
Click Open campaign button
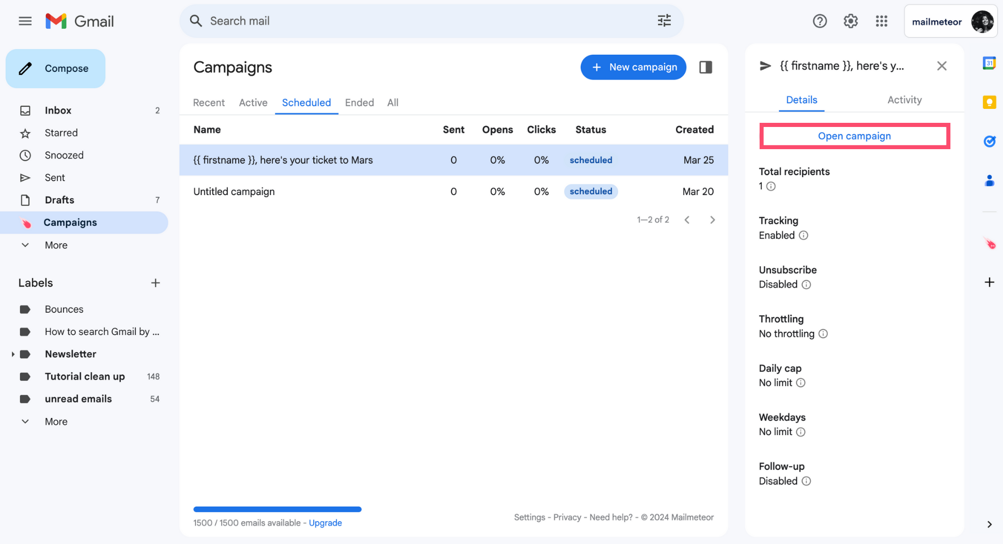(x=854, y=136)
